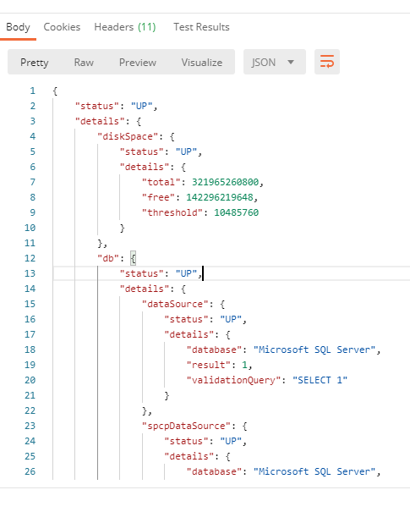Switch to Preview view

point(137,63)
